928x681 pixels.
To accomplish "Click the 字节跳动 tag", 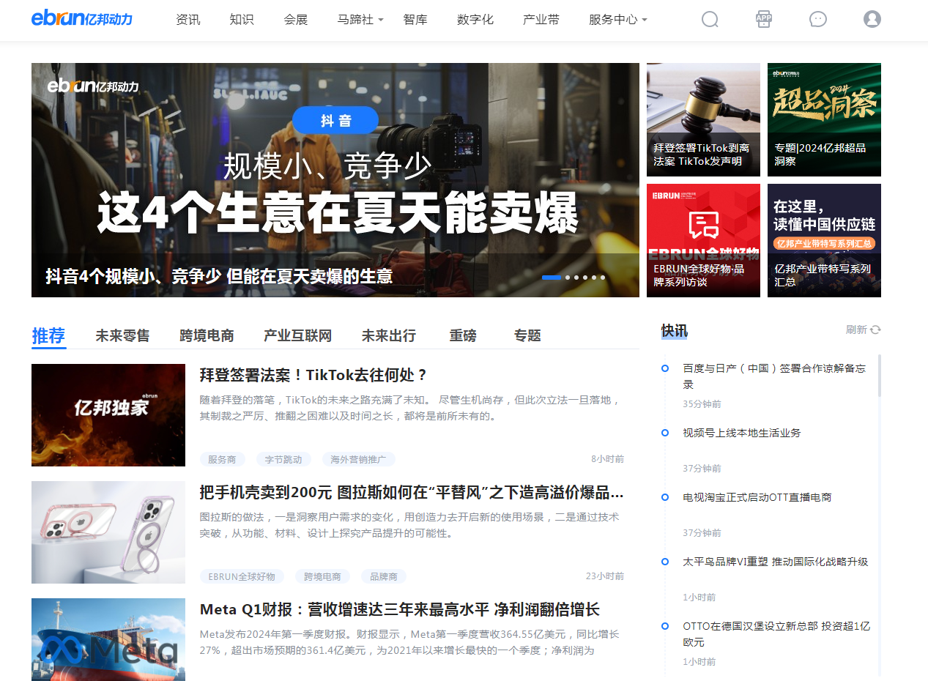I will (x=283, y=459).
